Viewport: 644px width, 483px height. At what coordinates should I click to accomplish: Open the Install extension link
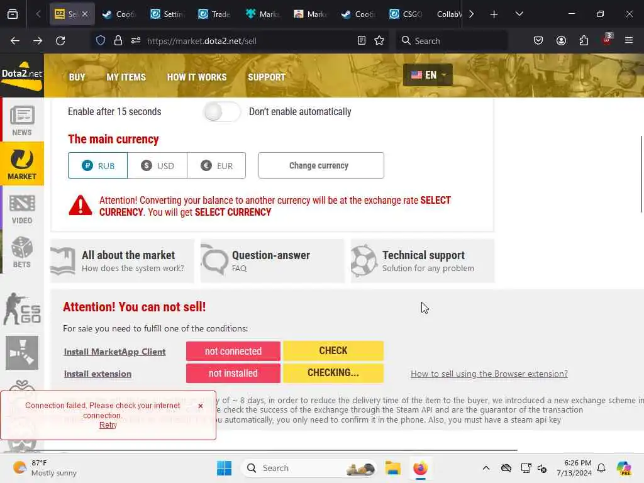pyautogui.click(x=97, y=374)
